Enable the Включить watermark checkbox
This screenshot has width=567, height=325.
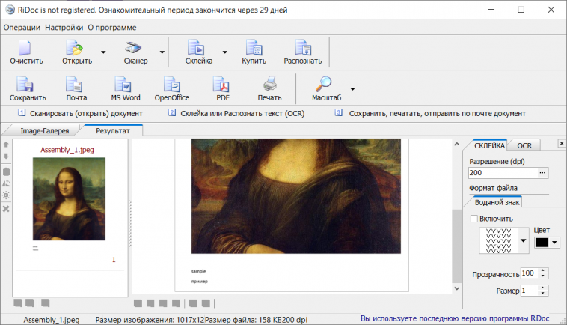pos(473,218)
